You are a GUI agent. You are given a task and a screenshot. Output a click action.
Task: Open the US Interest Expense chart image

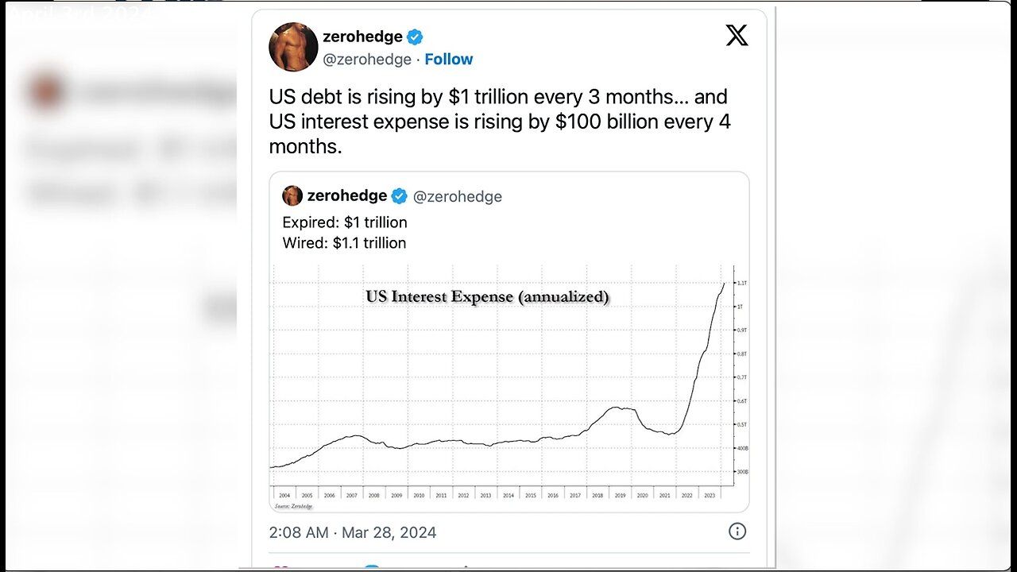tap(508, 381)
